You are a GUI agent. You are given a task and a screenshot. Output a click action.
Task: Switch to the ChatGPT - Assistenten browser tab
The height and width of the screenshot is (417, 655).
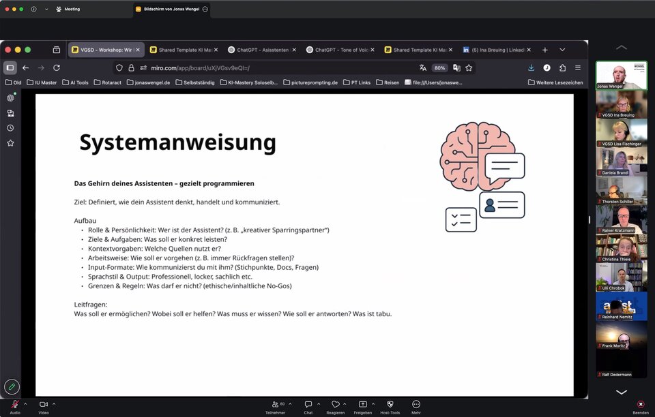(262, 50)
